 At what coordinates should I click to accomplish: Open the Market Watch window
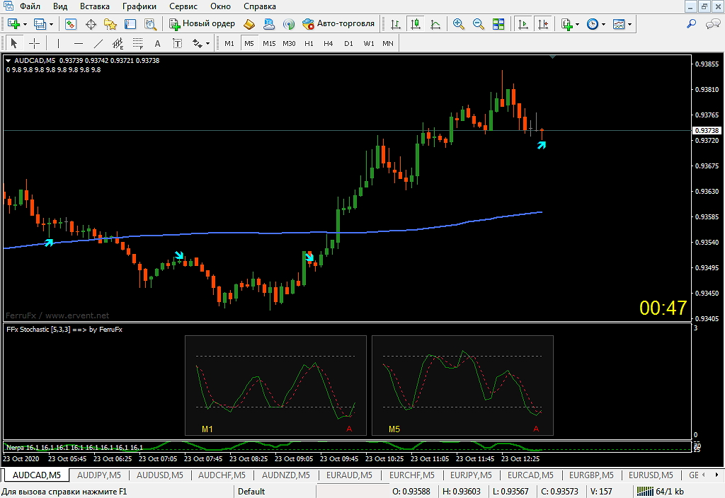click(x=71, y=24)
